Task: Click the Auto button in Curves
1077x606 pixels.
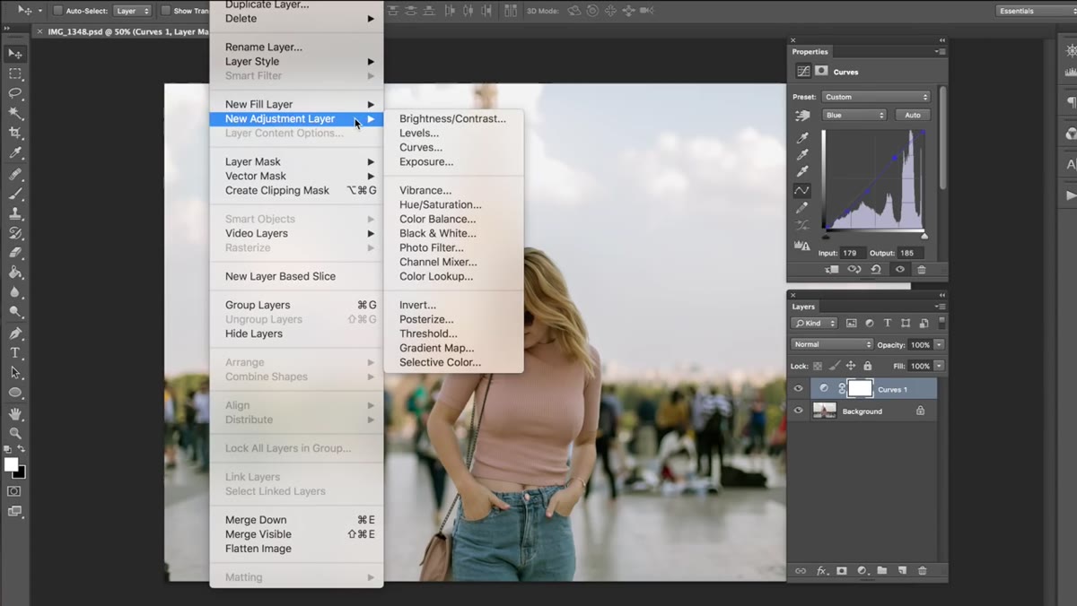Action: coord(912,115)
